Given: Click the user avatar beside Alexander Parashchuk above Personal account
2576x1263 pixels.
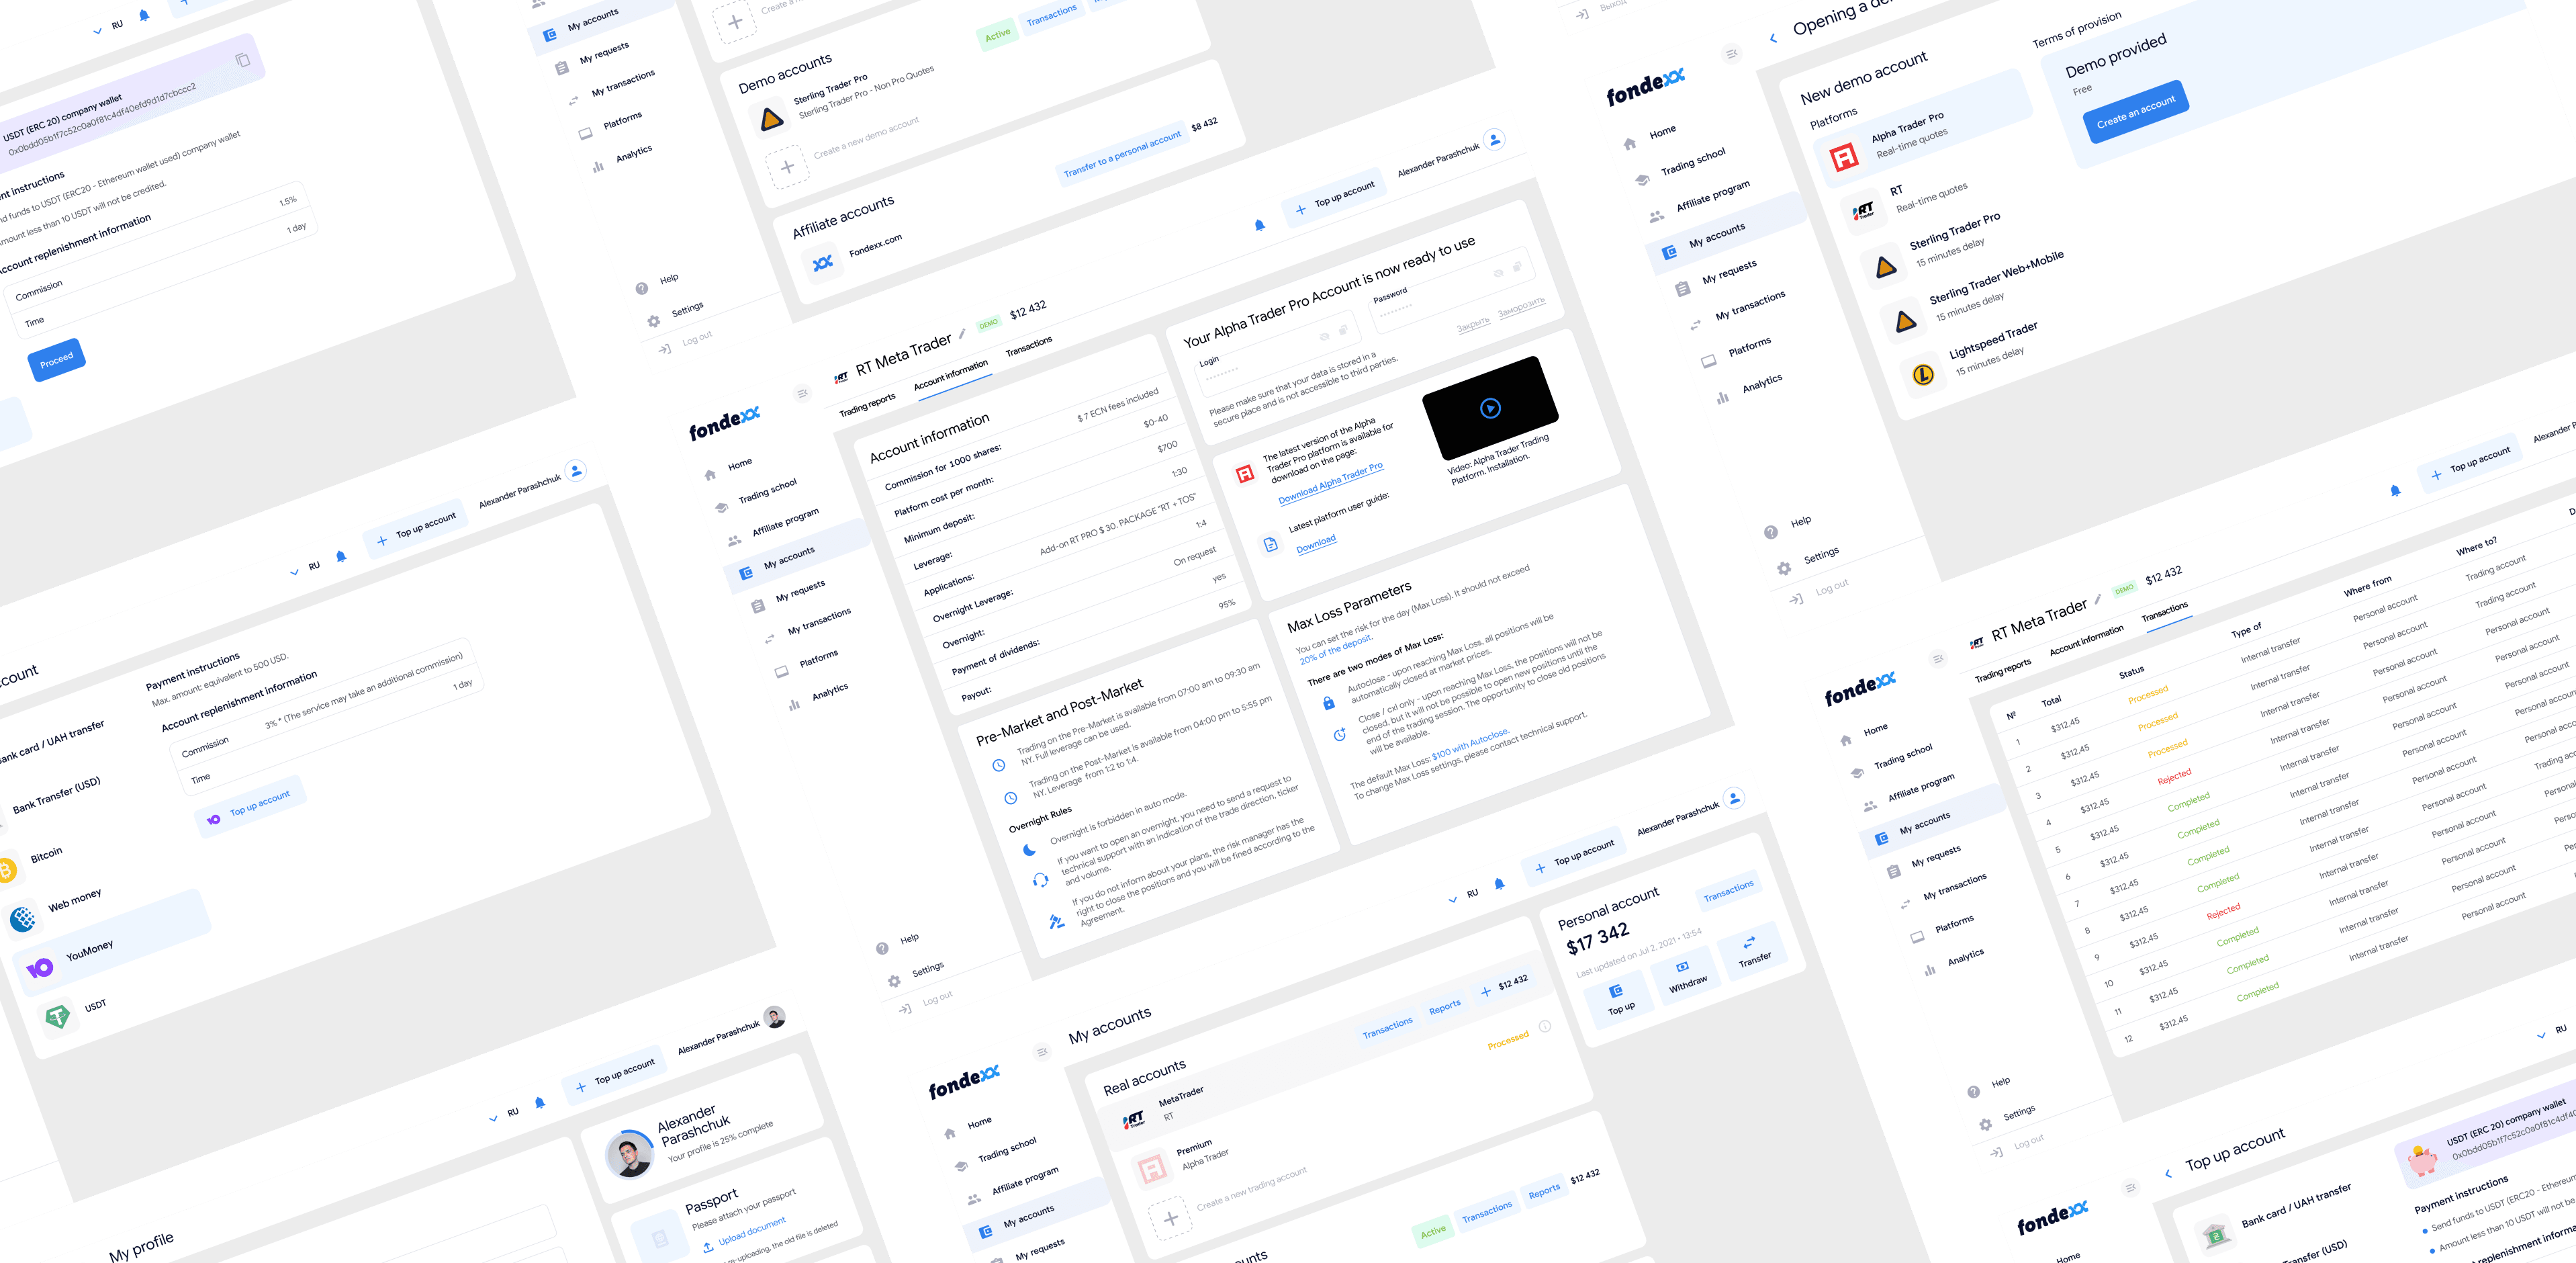Looking at the screenshot, I should [x=1735, y=797].
